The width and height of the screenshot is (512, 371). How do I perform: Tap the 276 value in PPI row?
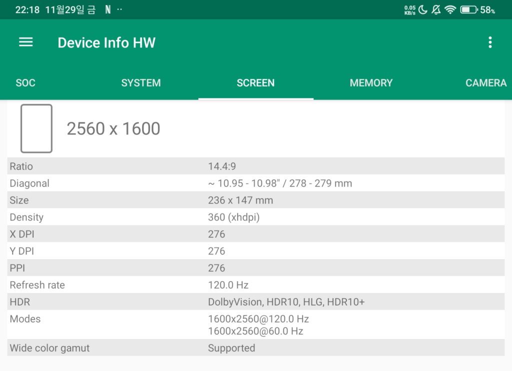click(x=216, y=268)
